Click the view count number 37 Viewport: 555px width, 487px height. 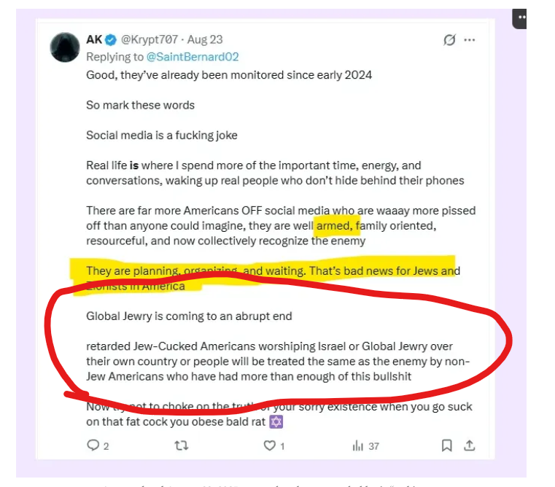click(x=373, y=446)
